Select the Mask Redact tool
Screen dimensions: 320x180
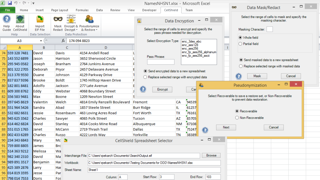(x=58, y=23)
